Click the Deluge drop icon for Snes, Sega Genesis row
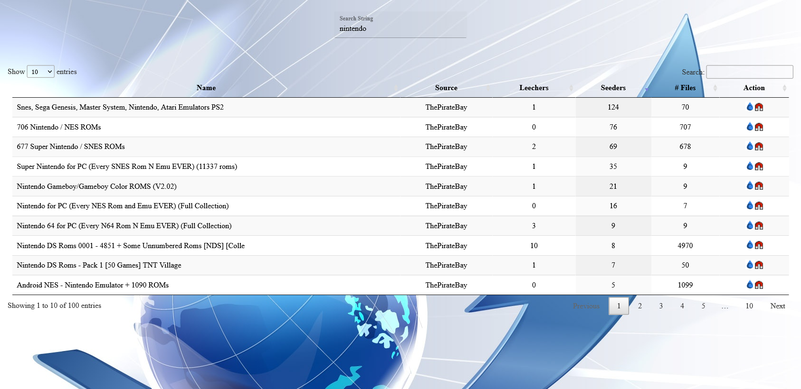Image resolution: width=801 pixels, height=389 pixels. click(x=750, y=107)
